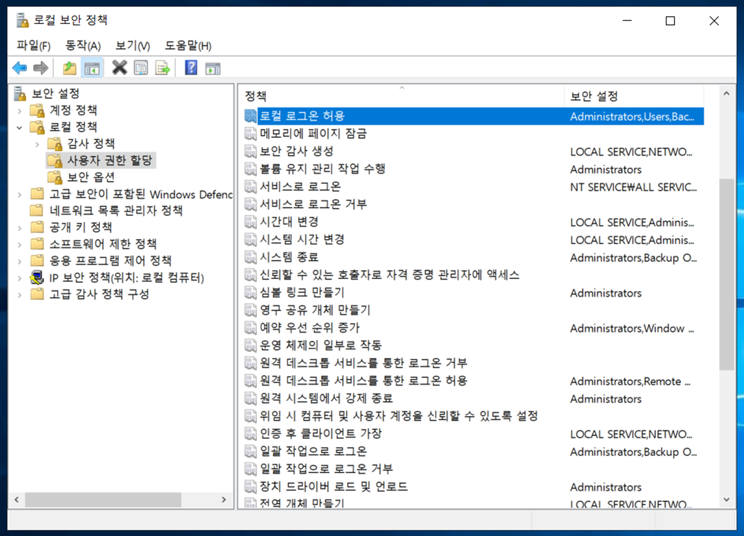Expand the 공개 키 정책 node
The image size is (744, 536).
(x=20, y=228)
